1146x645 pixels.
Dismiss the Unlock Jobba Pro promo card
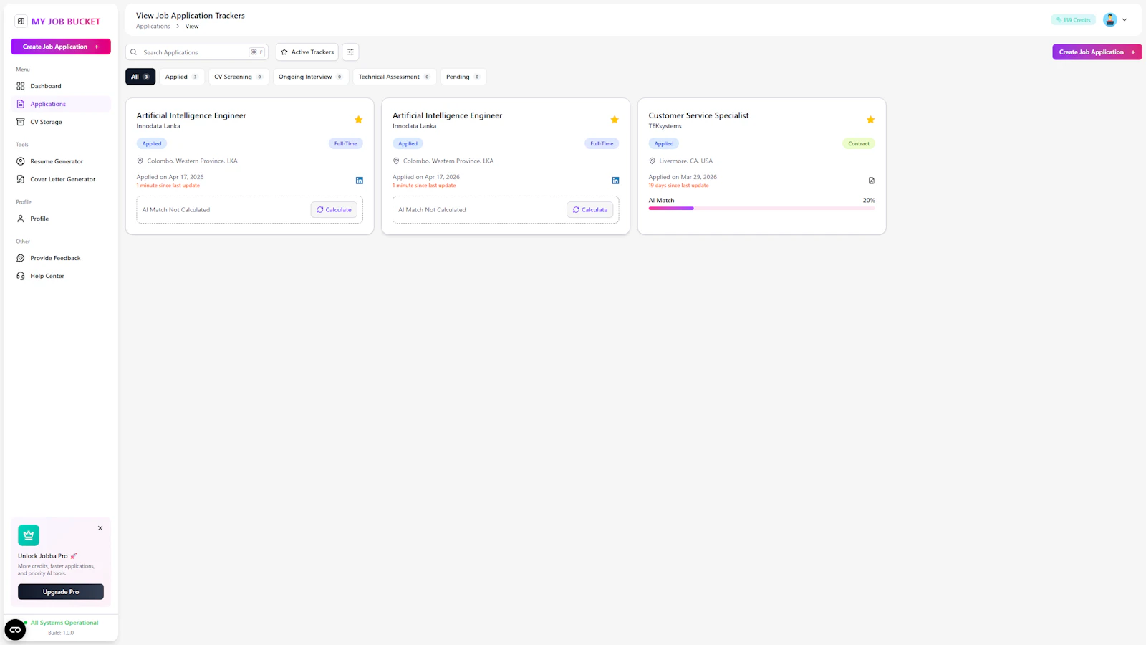(x=100, y=528)
